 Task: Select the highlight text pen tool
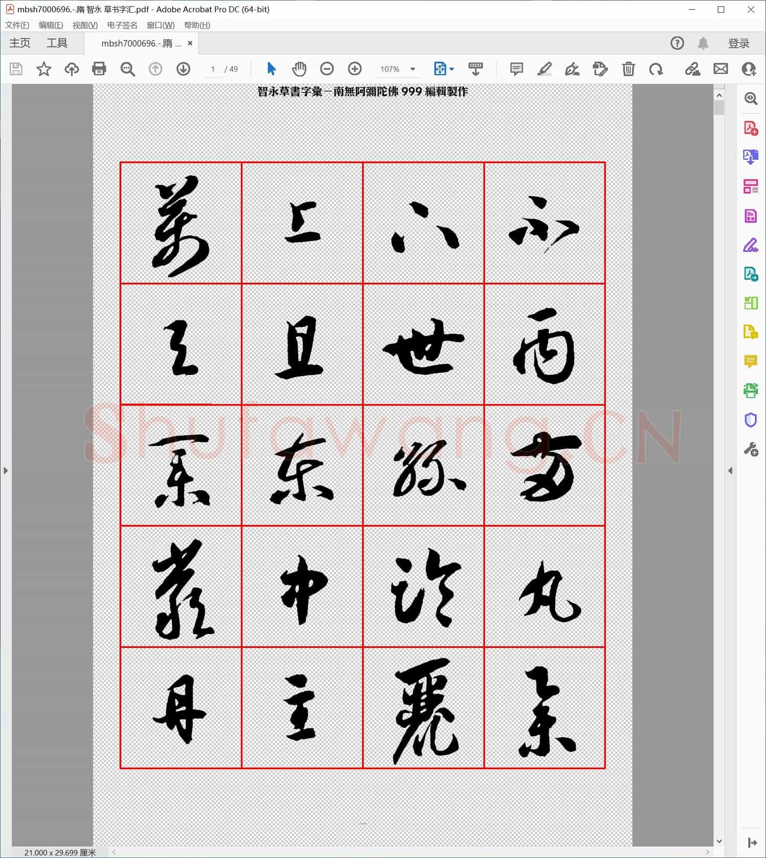click(x=544, y=69)
